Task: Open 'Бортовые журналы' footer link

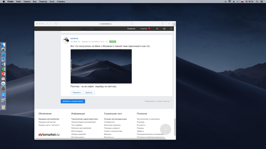Action: click(112, 125)
